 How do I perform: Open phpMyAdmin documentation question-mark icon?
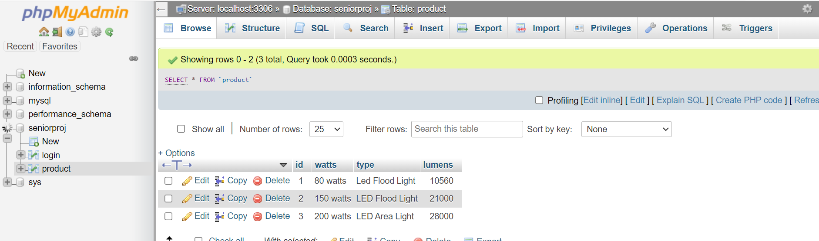point(70,32)
